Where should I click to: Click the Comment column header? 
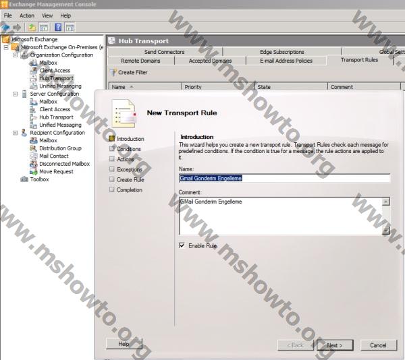pos(364,87)
